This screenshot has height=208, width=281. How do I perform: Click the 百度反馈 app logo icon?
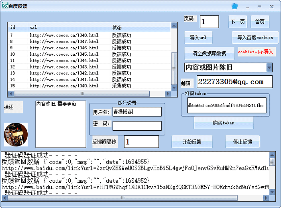pos(5,6)
